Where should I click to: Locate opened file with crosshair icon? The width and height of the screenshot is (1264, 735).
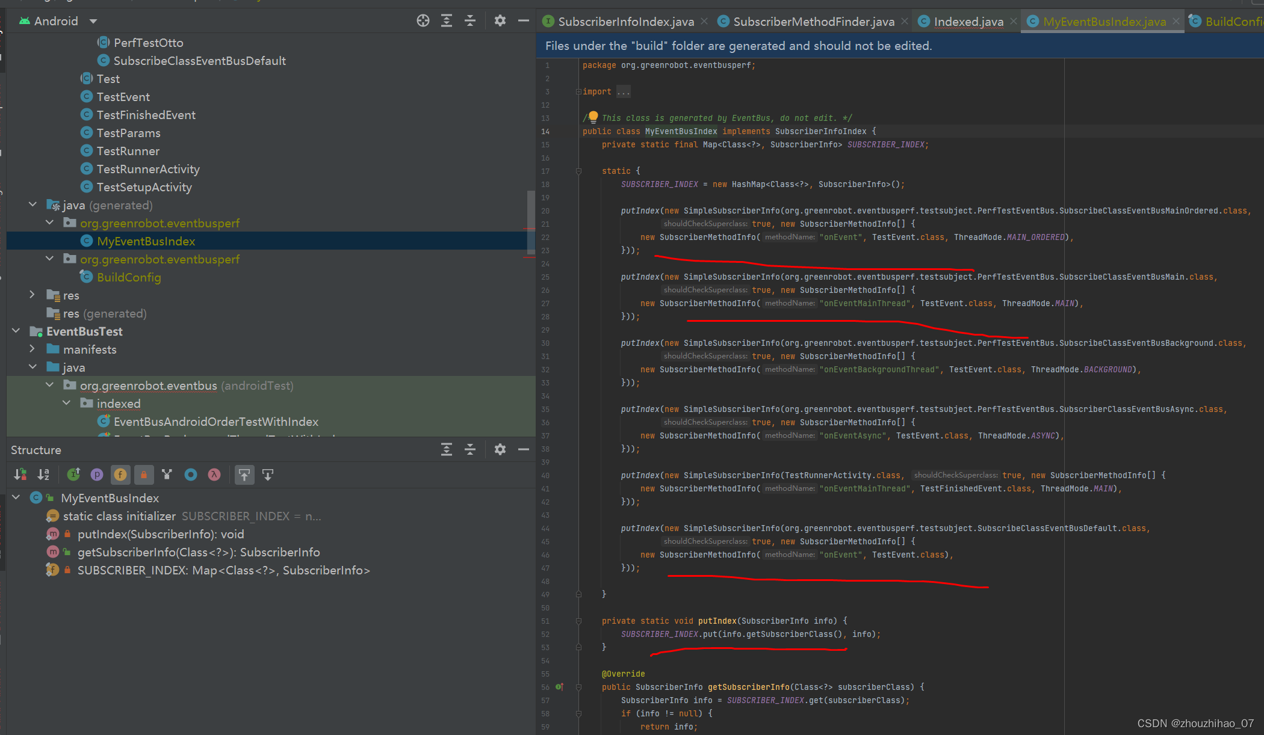pyautogui.click(x=423, y=21)
